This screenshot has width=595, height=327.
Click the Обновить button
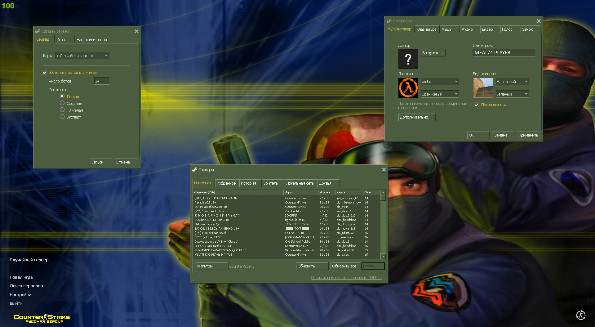[x=312, y=266]
